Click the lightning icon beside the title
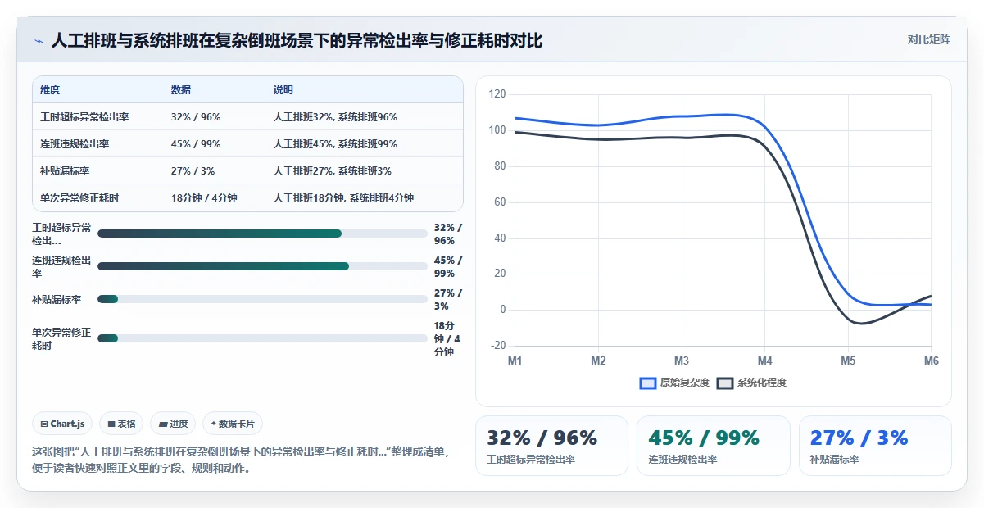The image size is (984, 508). [39, 41]
